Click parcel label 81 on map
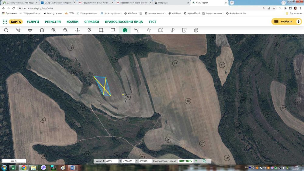 (x=222, y=65)
